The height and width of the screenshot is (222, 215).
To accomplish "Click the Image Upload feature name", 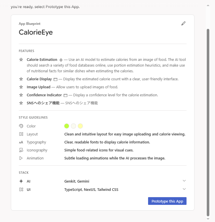I will click(38, 87).
